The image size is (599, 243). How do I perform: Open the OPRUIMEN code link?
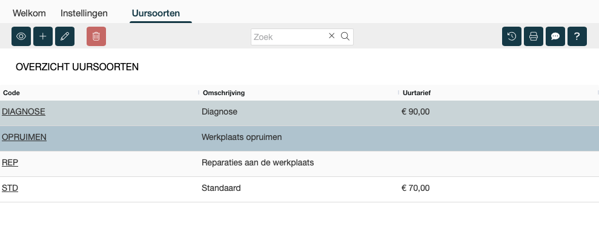coord(24,137)
